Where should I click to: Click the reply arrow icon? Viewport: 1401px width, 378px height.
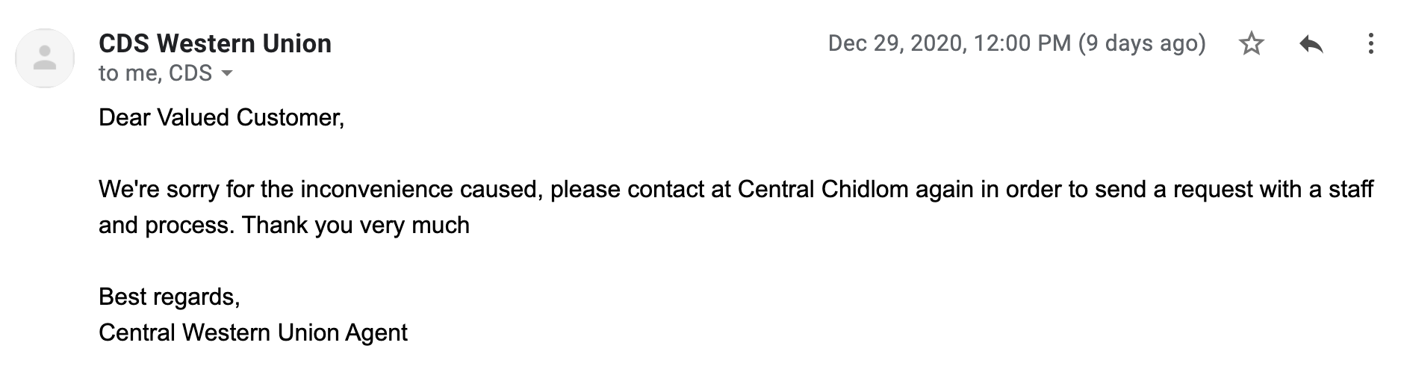(1311, 44)
